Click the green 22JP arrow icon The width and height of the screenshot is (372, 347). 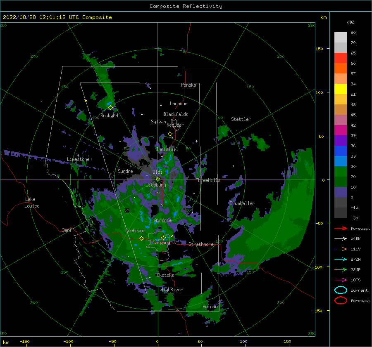(x=341, y=269)
